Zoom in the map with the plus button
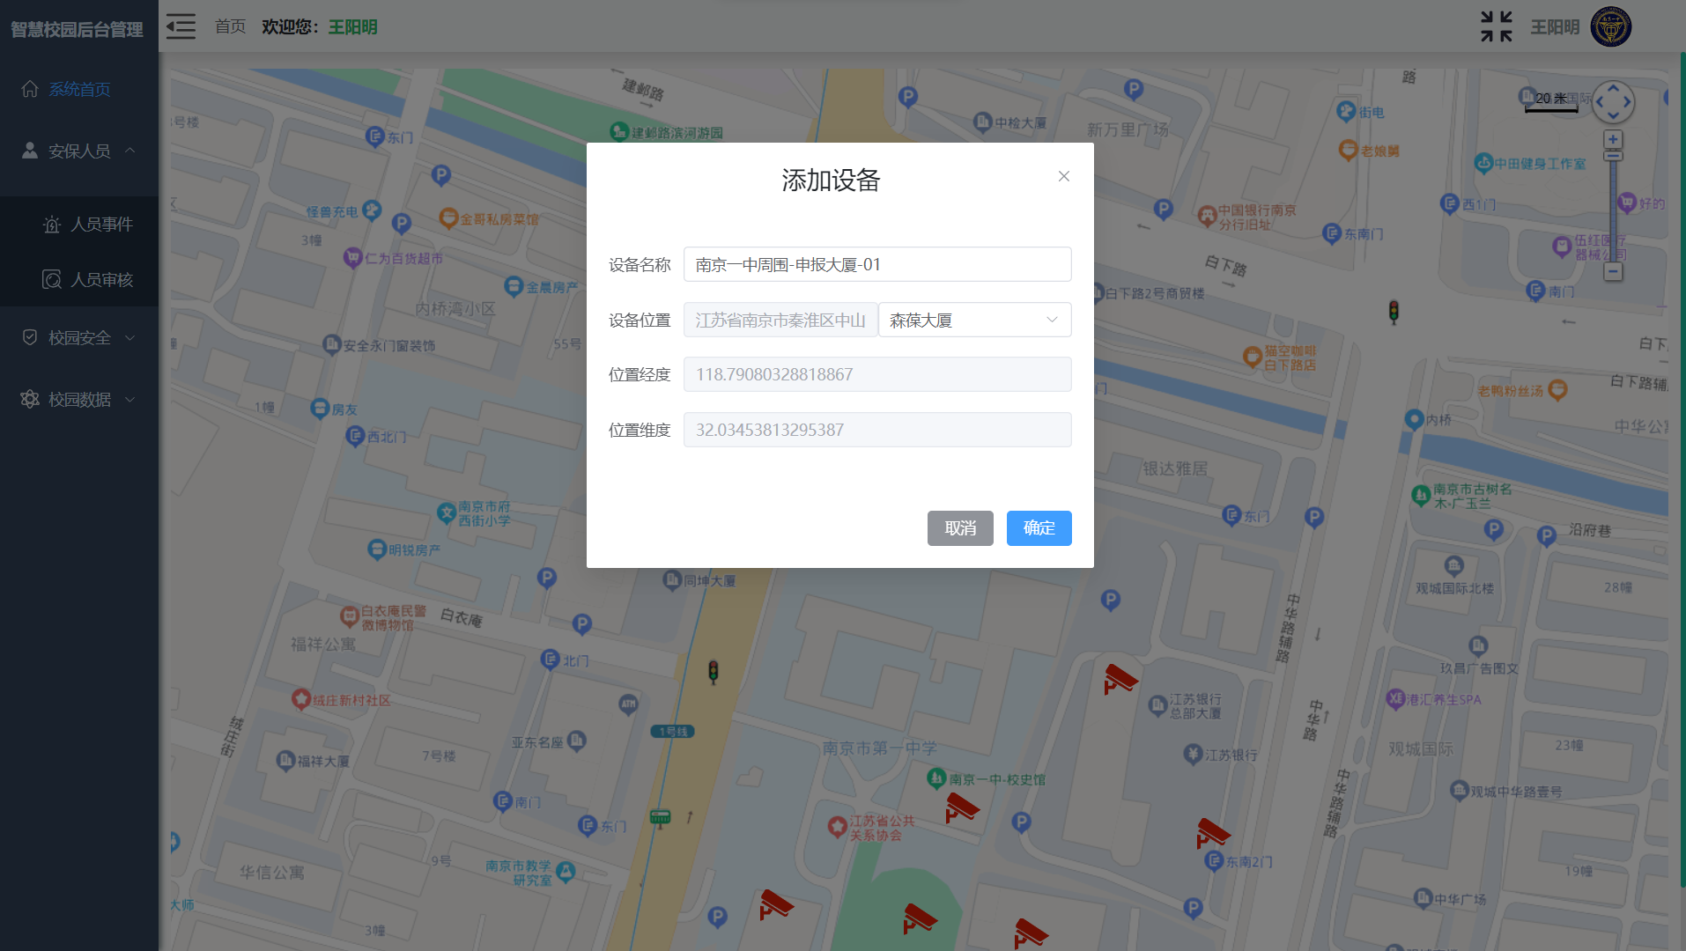Image resolution: width=1686 pixels, height=951 pixels. pyautogui.click(x=1613, y=140)
